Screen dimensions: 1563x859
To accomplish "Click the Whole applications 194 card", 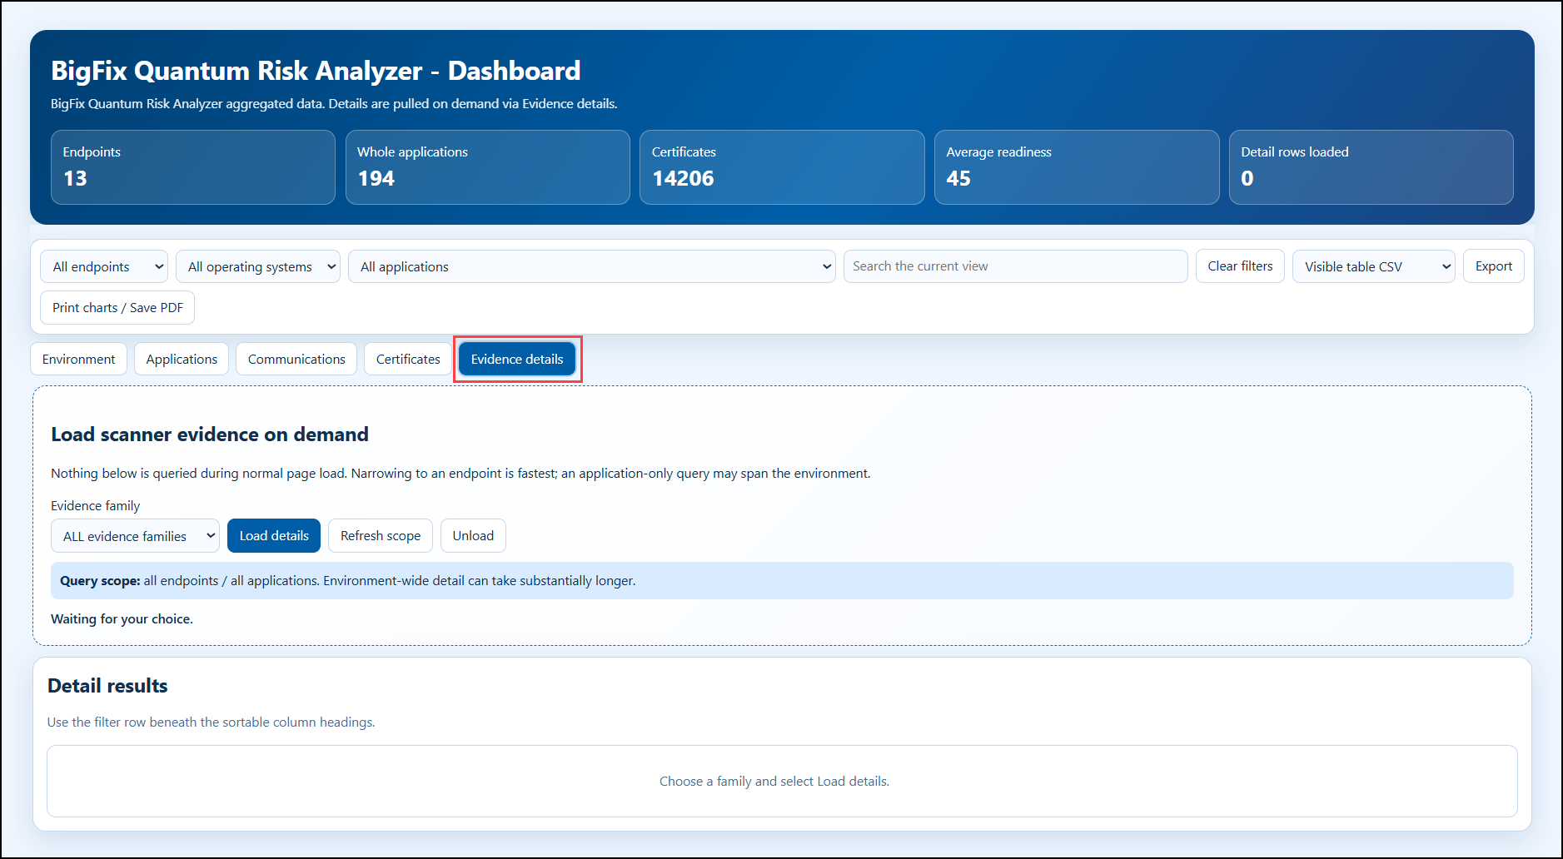I will [488, 167].
